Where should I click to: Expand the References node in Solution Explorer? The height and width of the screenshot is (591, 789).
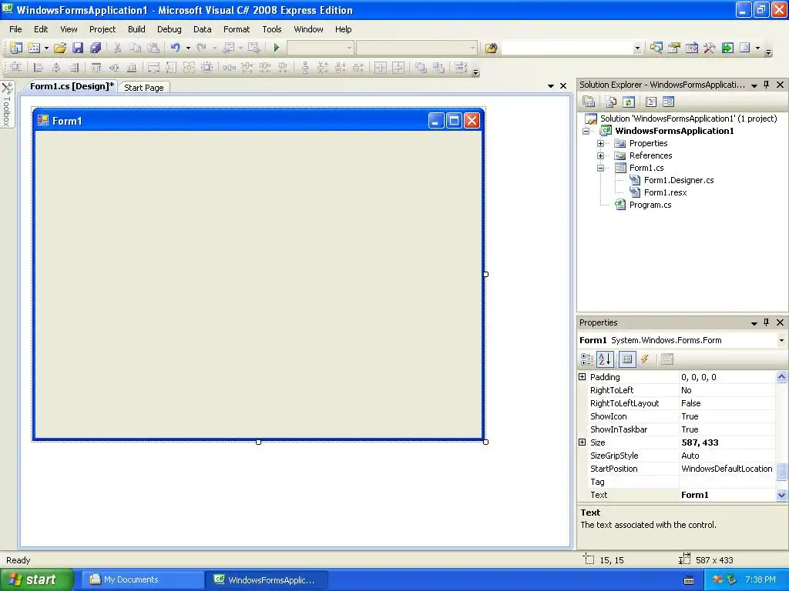(600, 155)
